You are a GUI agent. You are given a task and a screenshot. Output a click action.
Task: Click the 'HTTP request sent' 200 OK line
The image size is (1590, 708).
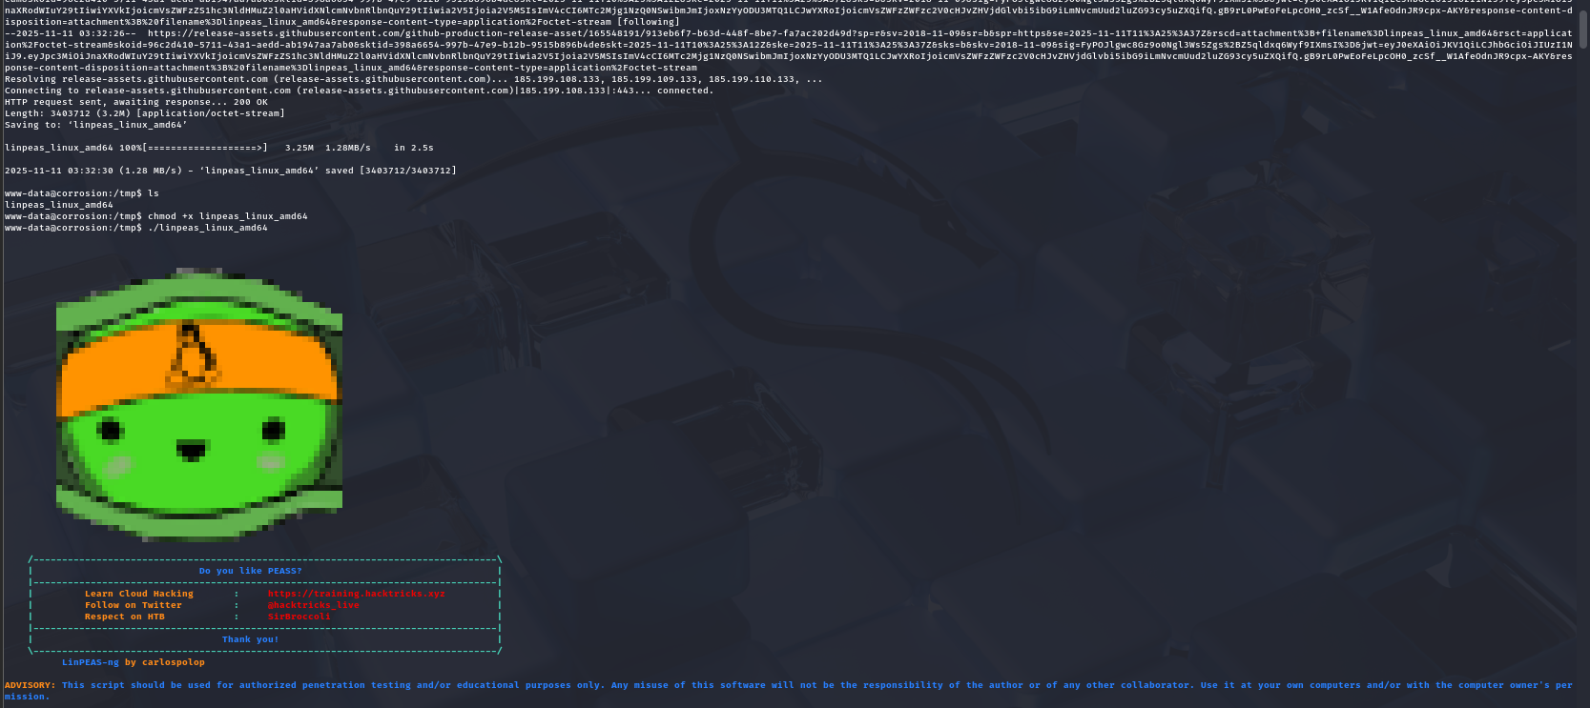(x=135, y=102)
